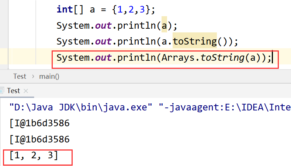Click the java.exe command output line

click(x=150, y=107)
